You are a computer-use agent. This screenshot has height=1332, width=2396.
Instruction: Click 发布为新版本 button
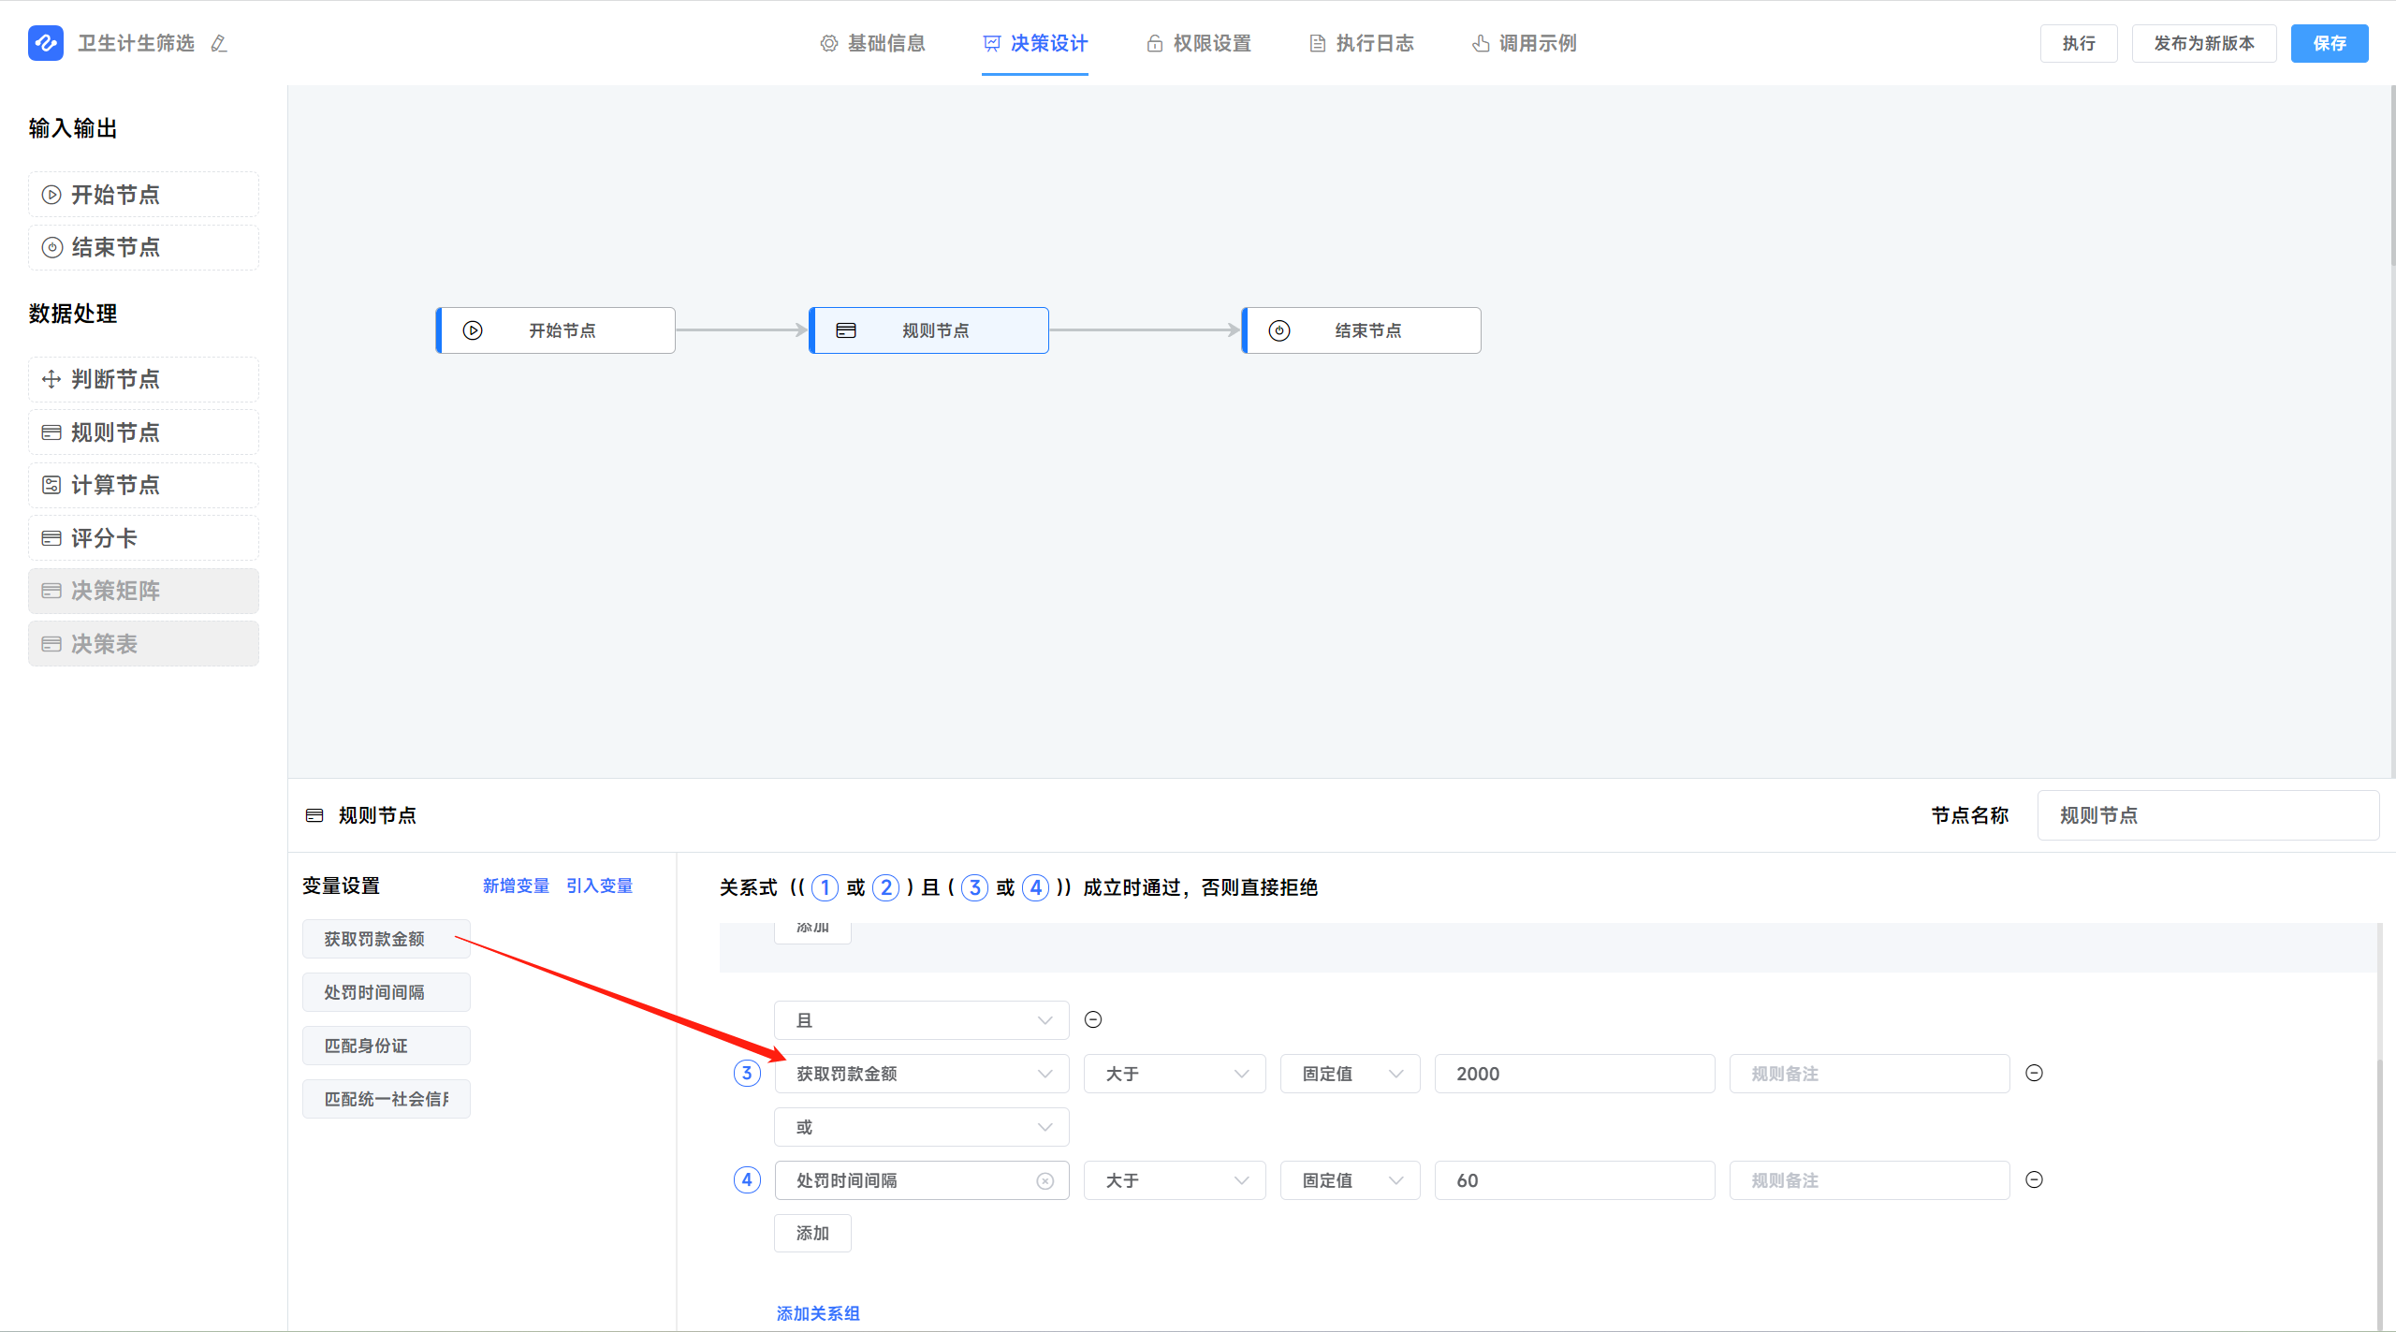point(2204,43)
